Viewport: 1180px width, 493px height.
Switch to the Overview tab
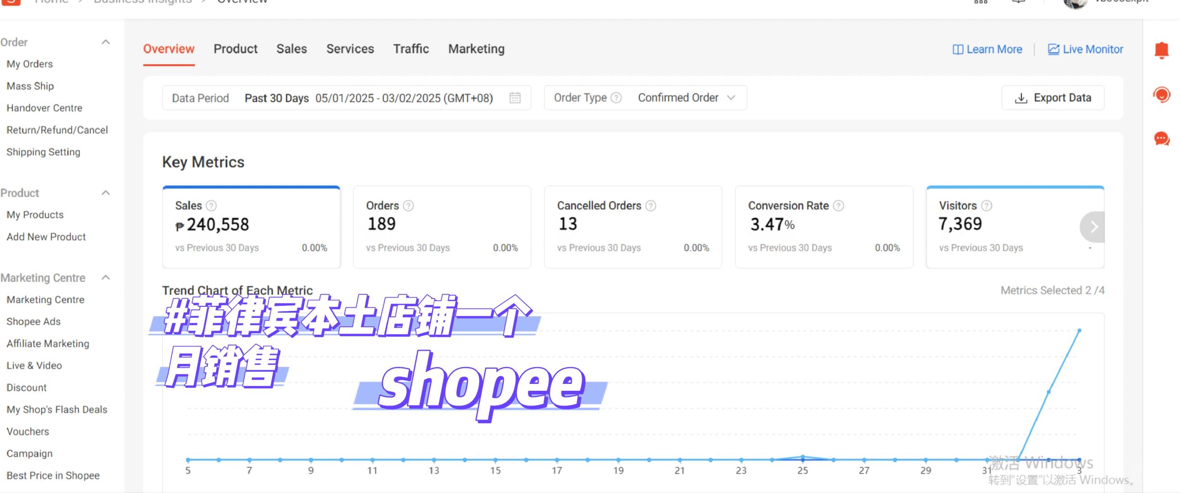point(169,49)
